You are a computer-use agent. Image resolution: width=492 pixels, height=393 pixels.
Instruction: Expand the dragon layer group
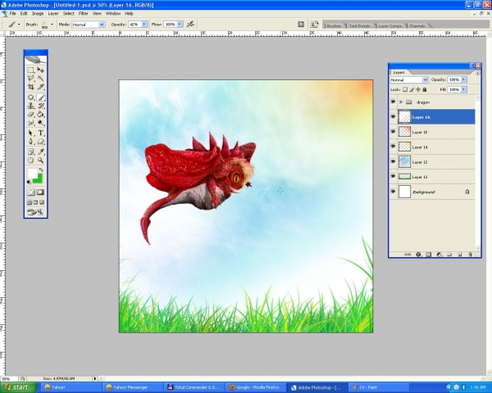[x=401, y=102]
